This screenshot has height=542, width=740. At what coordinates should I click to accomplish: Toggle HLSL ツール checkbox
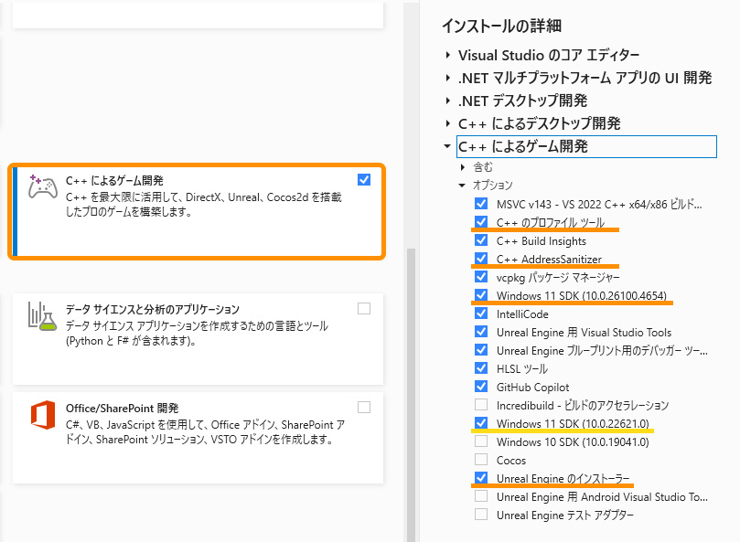coord(481,368)
